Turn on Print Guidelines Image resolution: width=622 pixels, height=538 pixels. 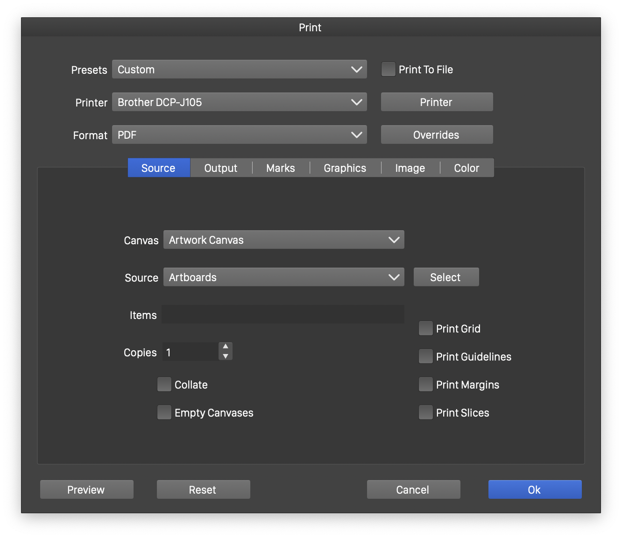(x=426, y=357)
